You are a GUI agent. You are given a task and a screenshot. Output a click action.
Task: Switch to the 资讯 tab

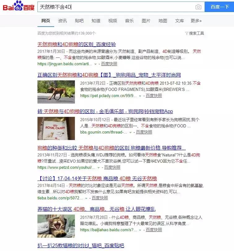point(62,21)
